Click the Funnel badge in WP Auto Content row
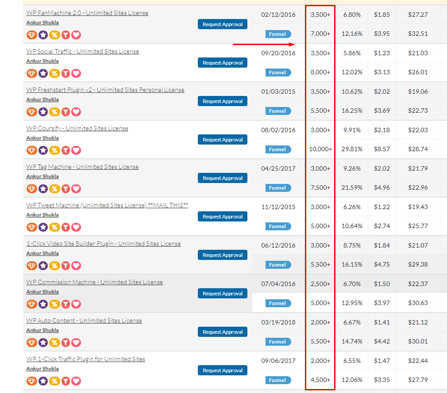Image resolution: width=447 pixels, height=393 pixels. (278, 342)
